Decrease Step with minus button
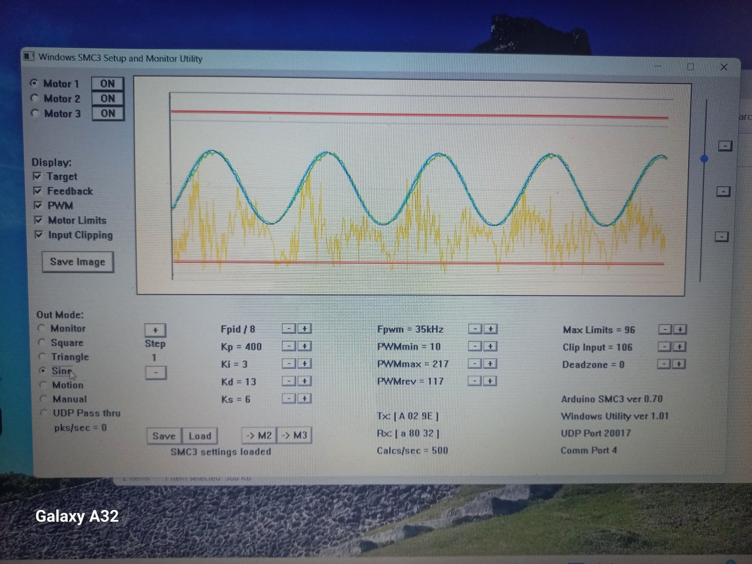752x564 pixels. (156, 373)
